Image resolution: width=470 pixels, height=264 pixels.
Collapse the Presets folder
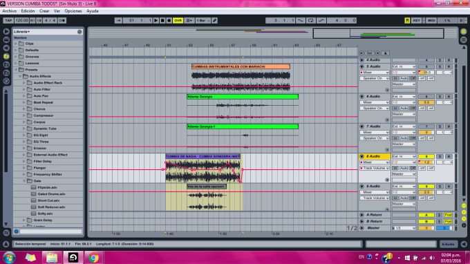tap(16, 70)
